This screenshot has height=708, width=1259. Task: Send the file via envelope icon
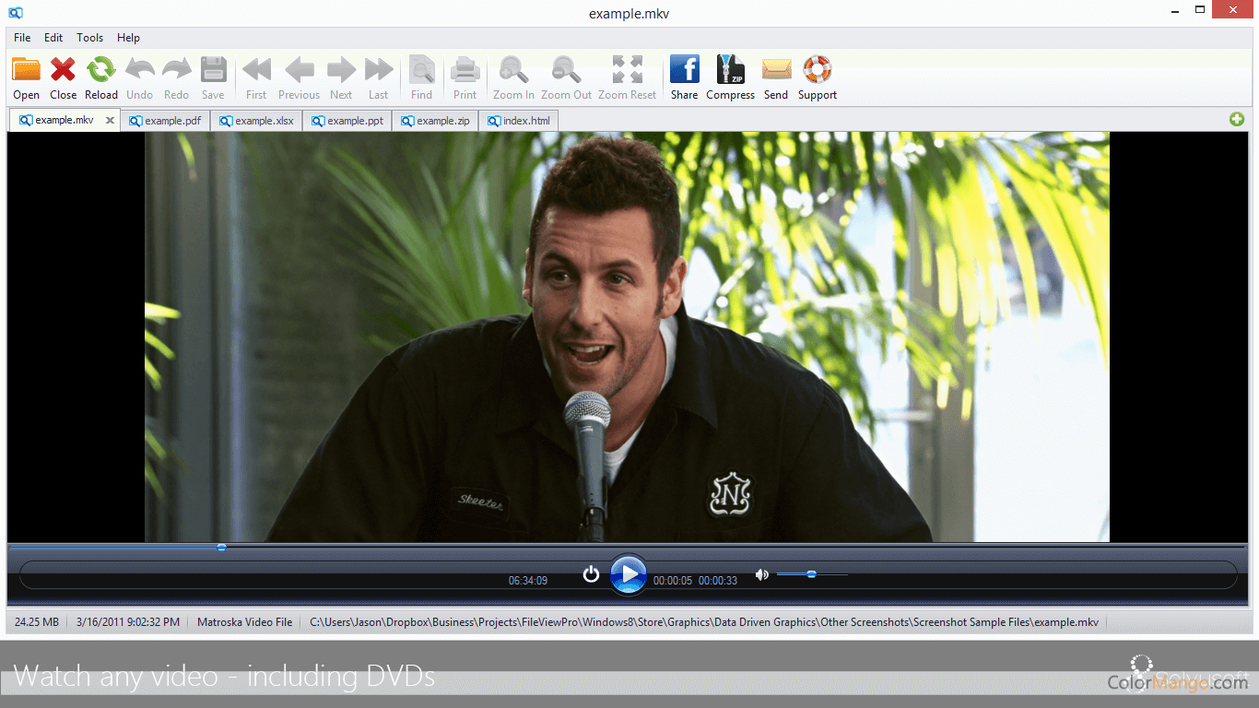(x=776, y=71)
